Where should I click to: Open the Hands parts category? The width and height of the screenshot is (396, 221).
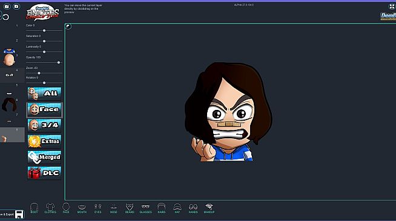click(193, 208)
